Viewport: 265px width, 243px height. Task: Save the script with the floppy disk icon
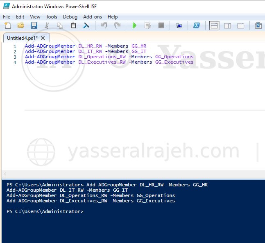click(x=34, y=25)
